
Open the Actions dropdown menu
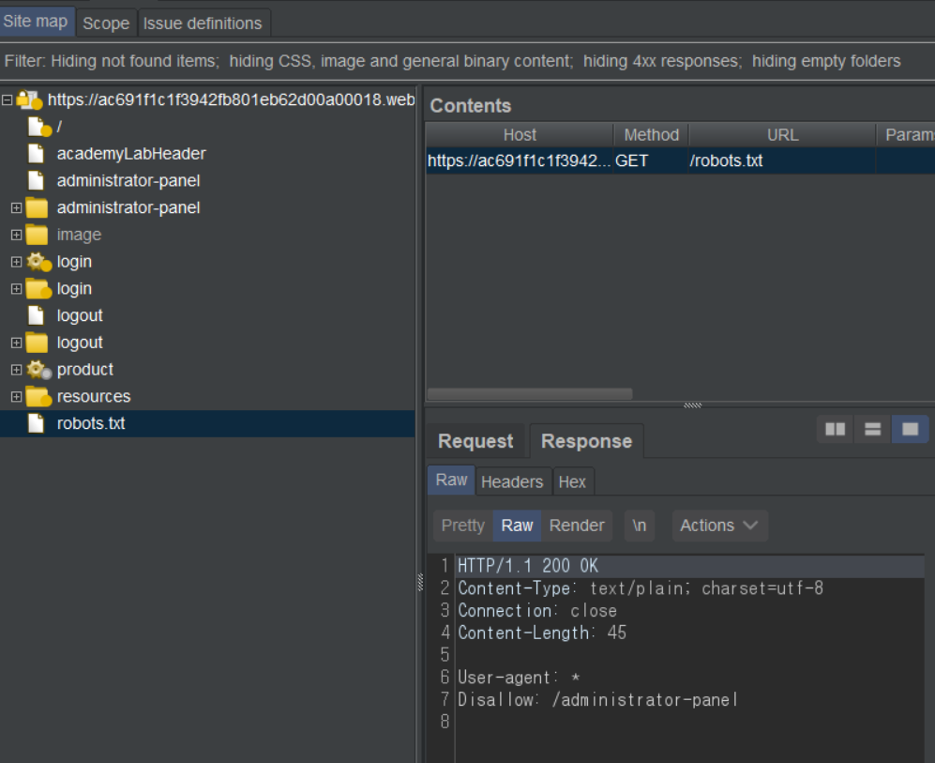[x=719, y=526]
